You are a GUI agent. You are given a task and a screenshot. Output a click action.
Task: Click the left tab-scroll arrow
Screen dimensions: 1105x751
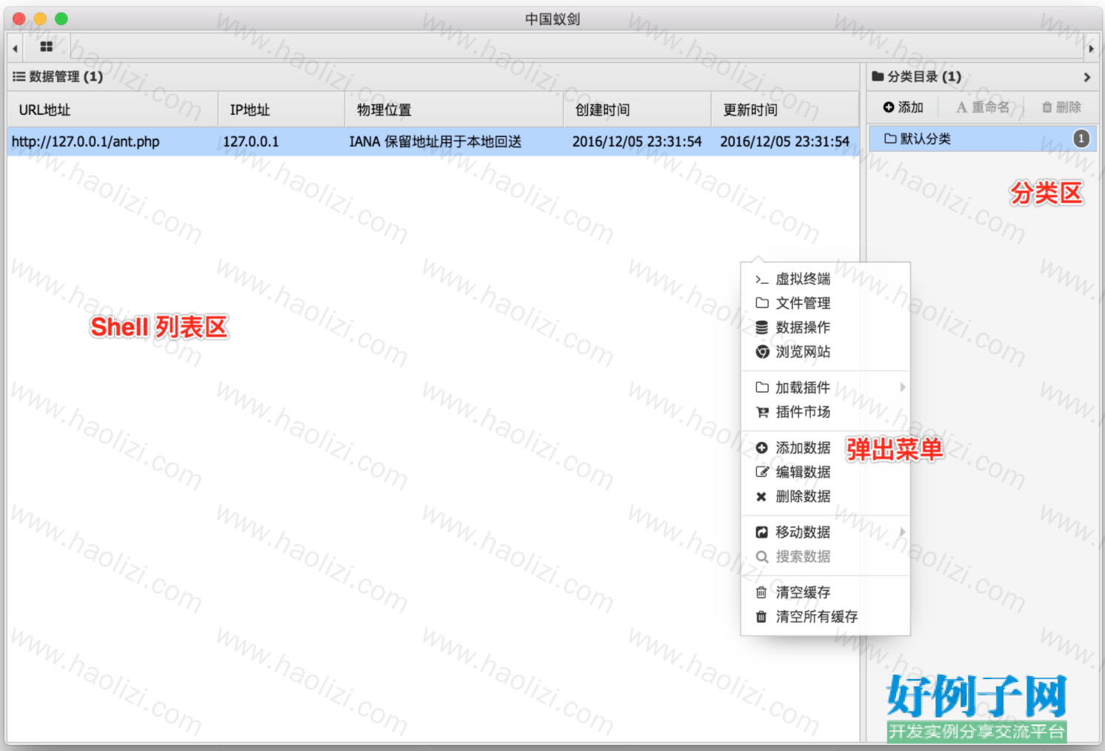pyautogui.click(x=15, y=49)
